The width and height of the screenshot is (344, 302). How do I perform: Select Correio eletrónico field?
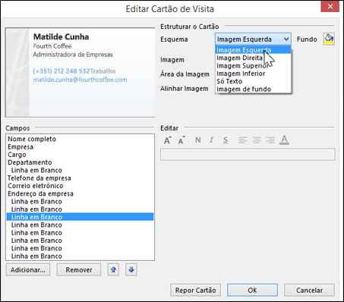[x=80, y=186]
